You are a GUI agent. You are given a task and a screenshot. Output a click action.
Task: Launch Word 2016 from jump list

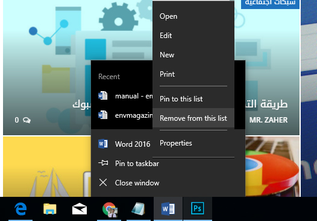click(x=122, y=144)
